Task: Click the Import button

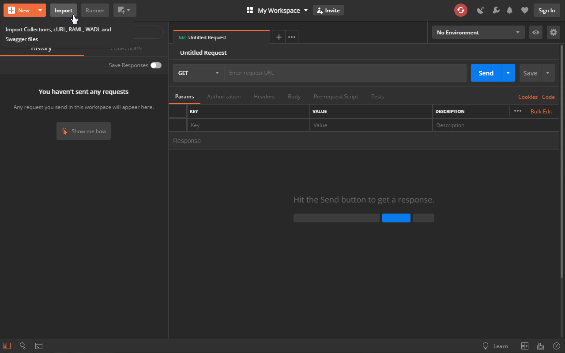Action: coord(64,10)
